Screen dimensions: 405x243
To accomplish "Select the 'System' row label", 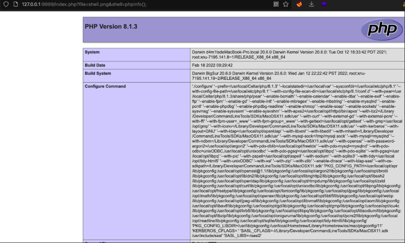I will pos(92,52).
